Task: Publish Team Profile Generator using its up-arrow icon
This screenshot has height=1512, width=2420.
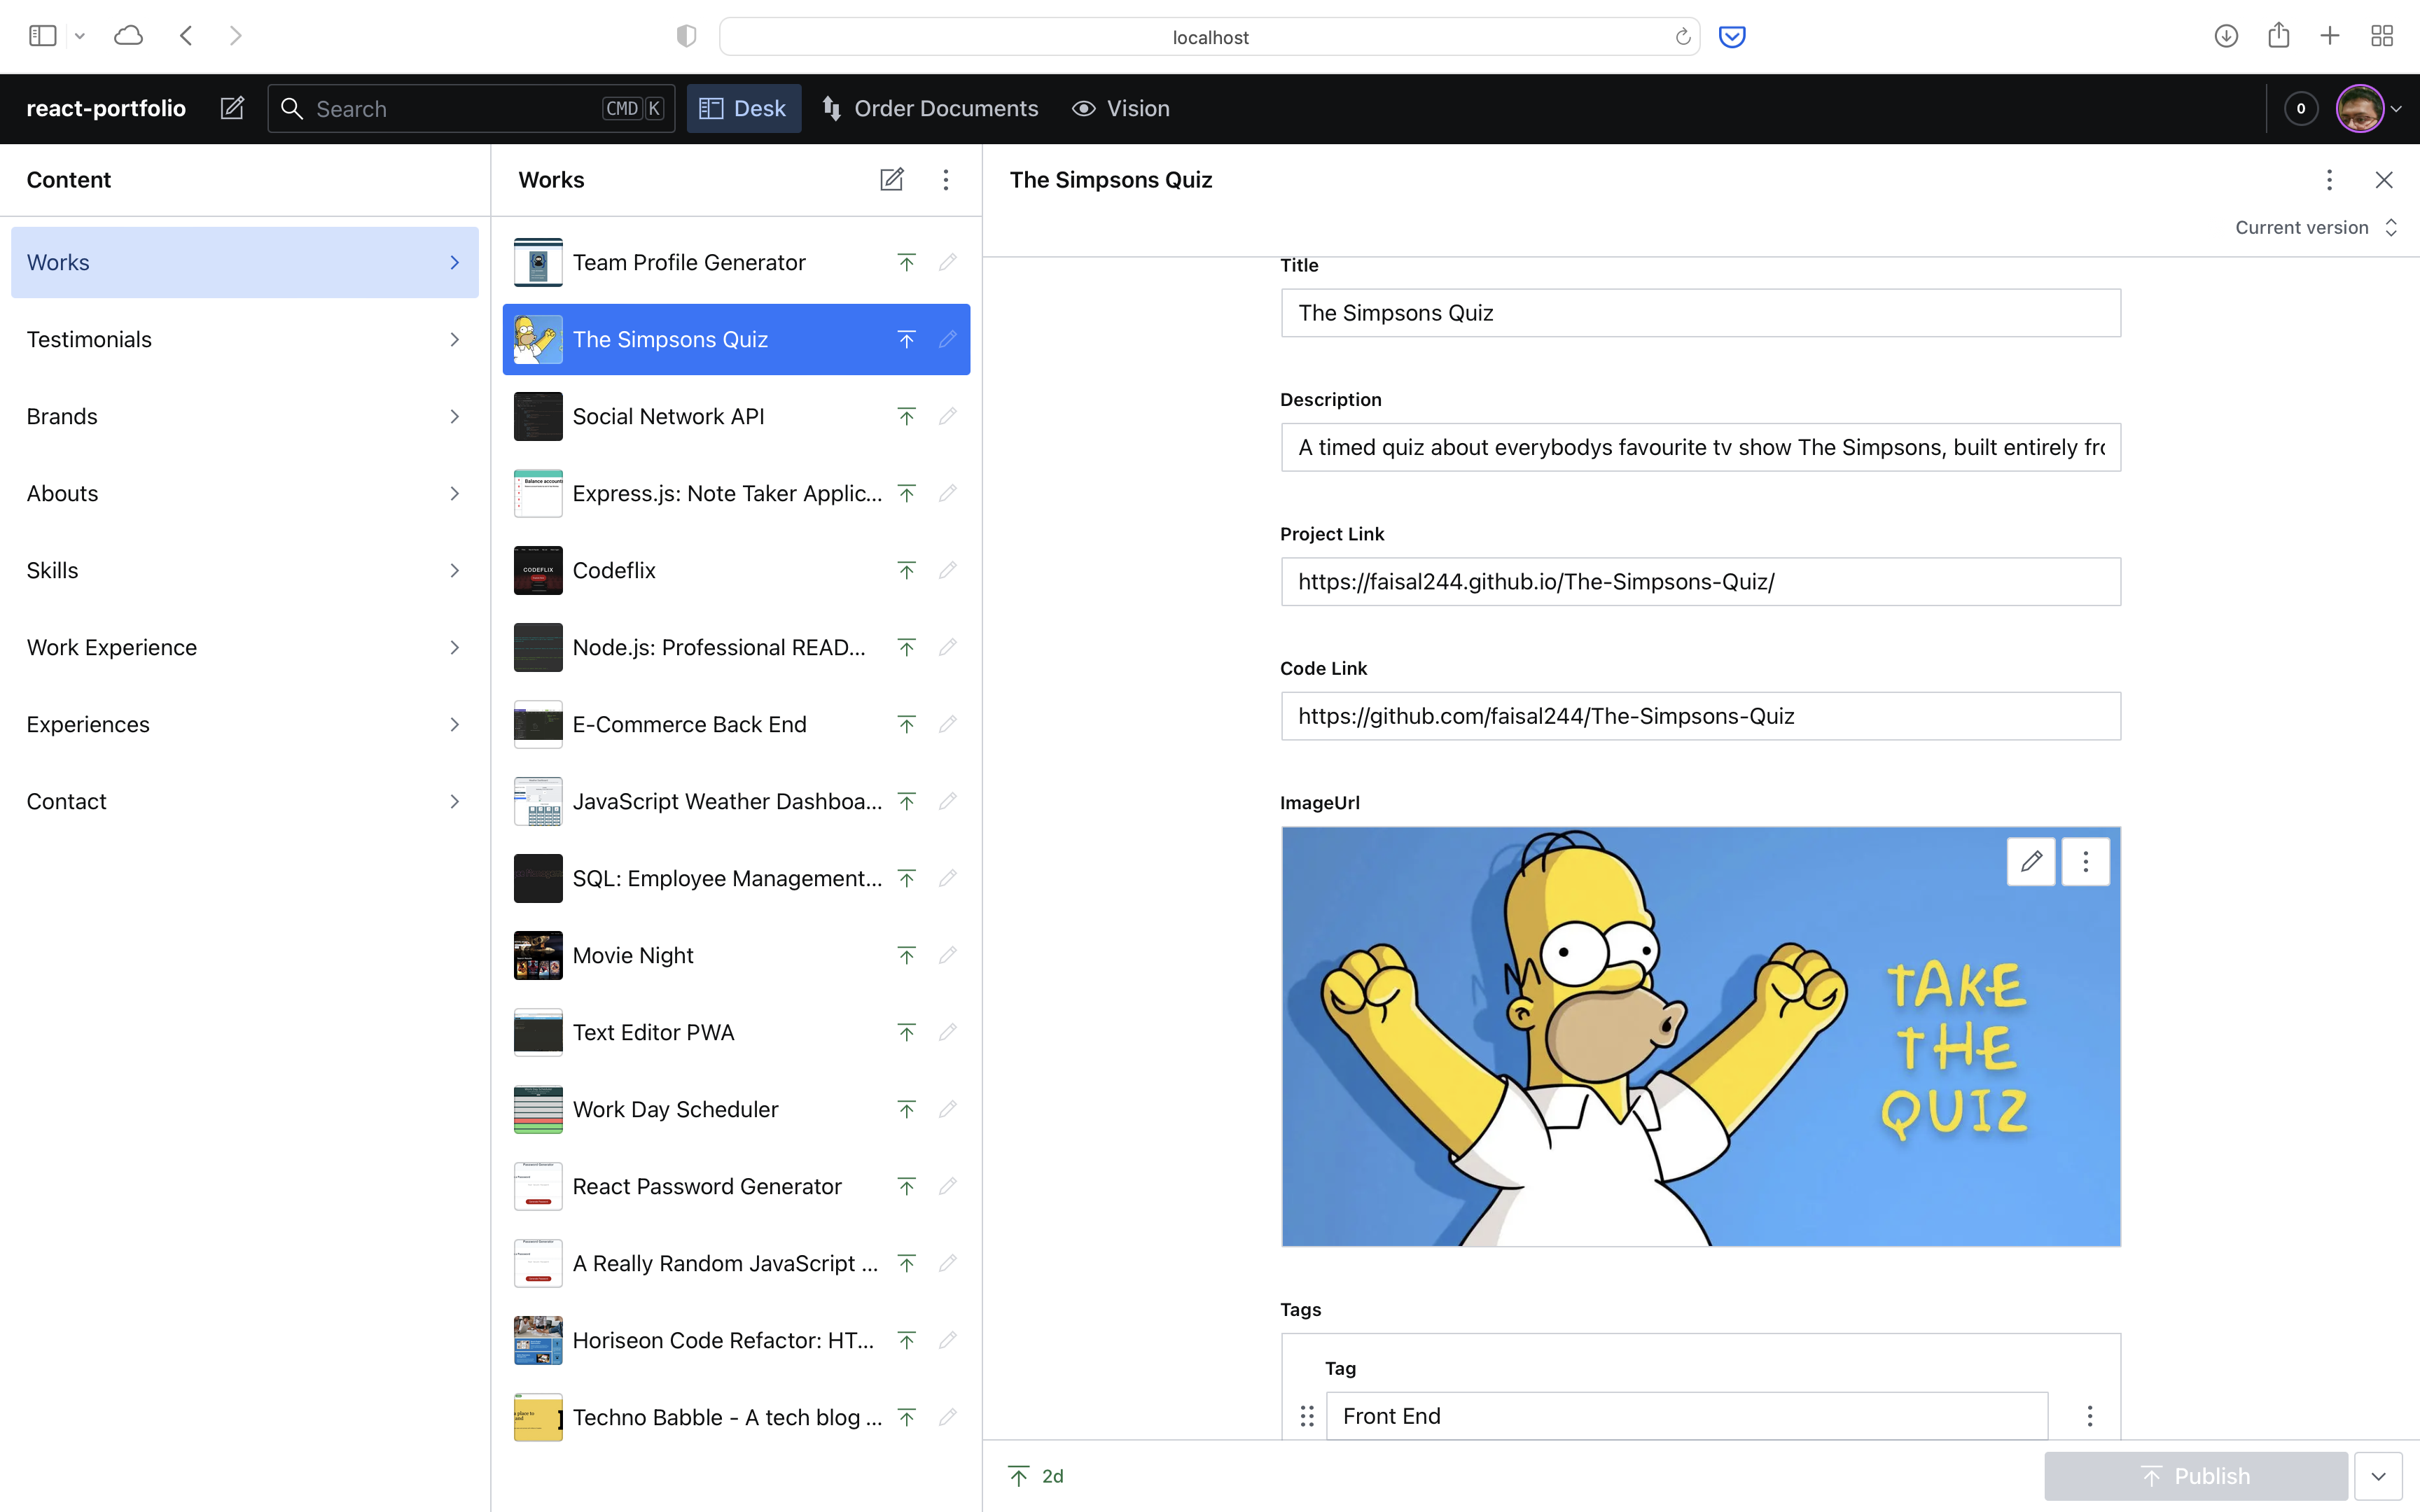Action: 906,262
